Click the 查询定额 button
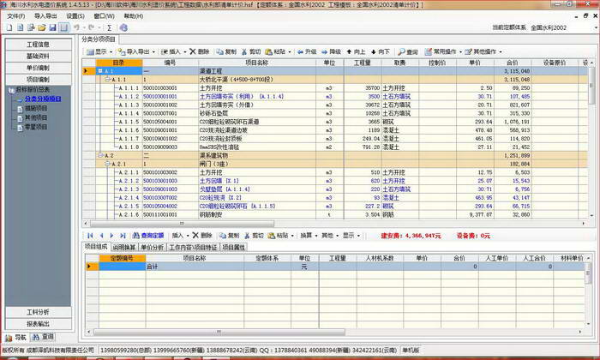This screenshot has width=600, height=360. (x=148, y=236)
